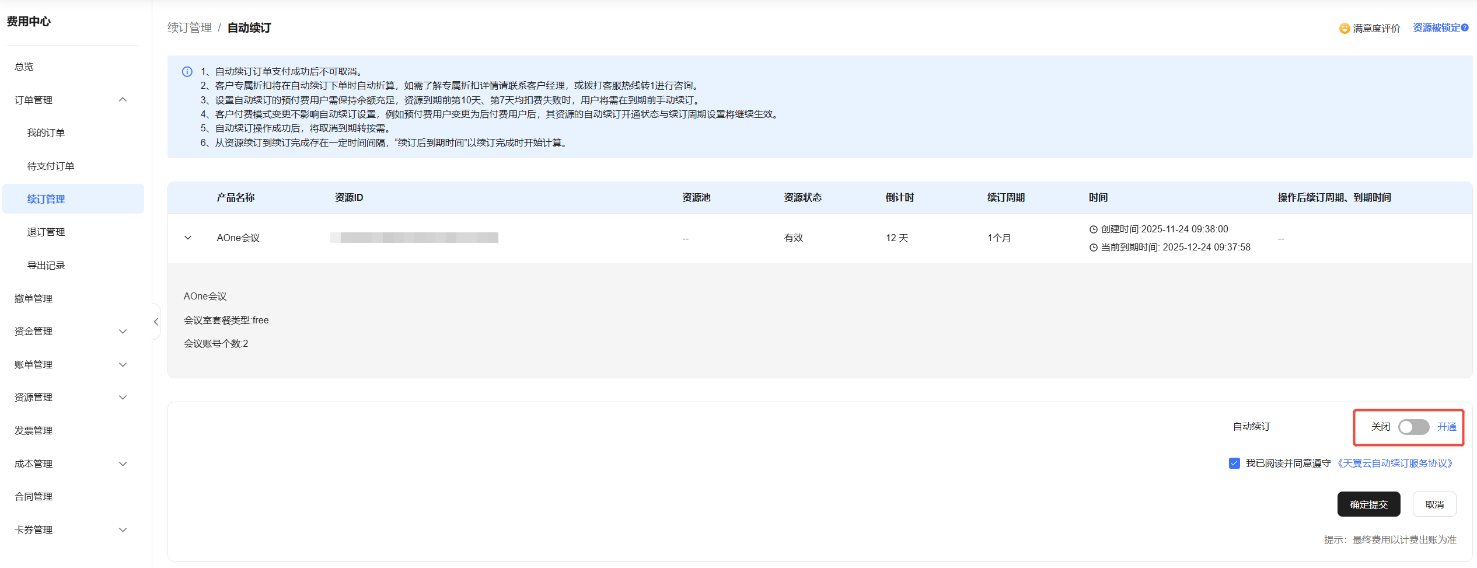Go to 退订管理 in the sidebar

click(x=46, y=232)
